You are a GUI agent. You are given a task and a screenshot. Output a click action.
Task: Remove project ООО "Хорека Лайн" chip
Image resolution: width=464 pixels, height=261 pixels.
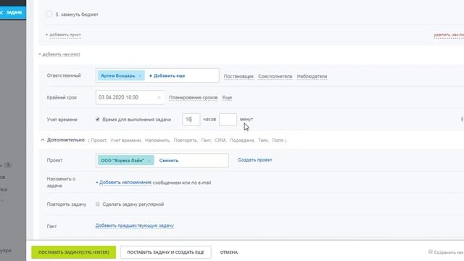click(x=149, y=160)
